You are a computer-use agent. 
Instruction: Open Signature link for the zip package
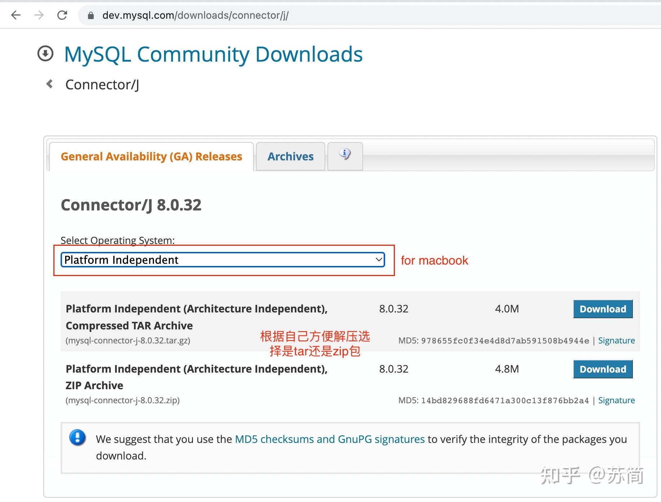(616, 400)
